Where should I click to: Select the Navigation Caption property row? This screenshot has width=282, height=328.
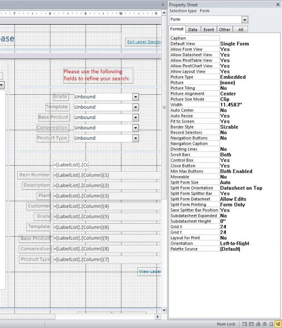[195, 143]
